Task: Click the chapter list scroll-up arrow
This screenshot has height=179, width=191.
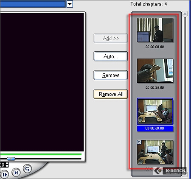Action: [185, 14]
